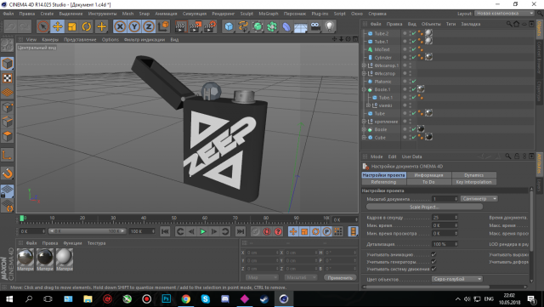Open Photoshop from the taskbar
The image size is (544, 307).
point(167,298)
